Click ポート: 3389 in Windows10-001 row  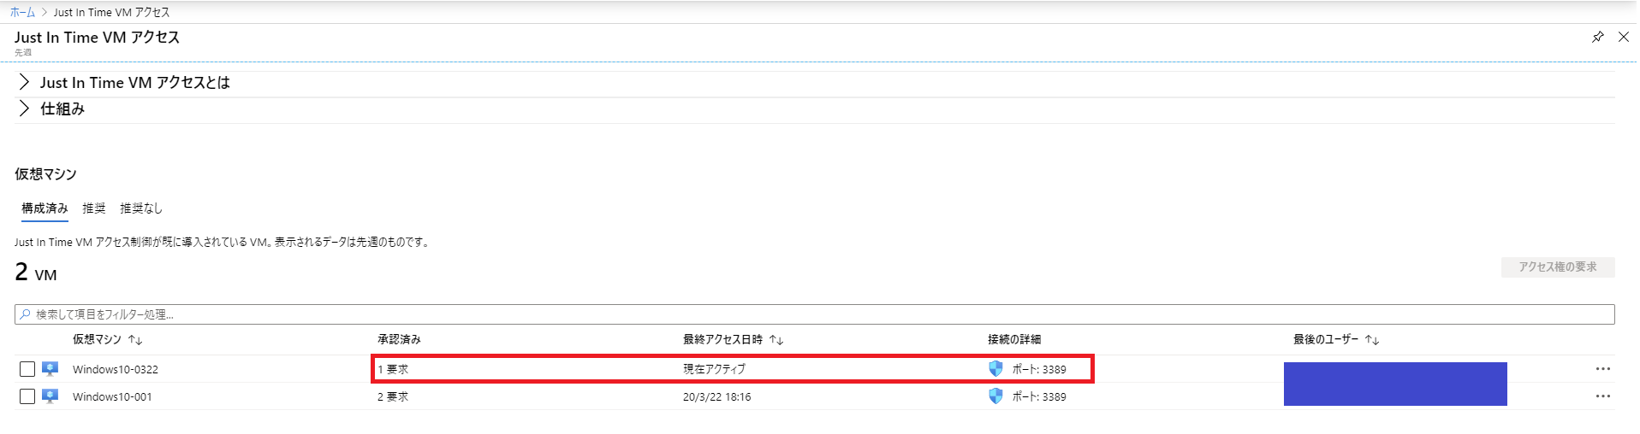click(1039, 397)
